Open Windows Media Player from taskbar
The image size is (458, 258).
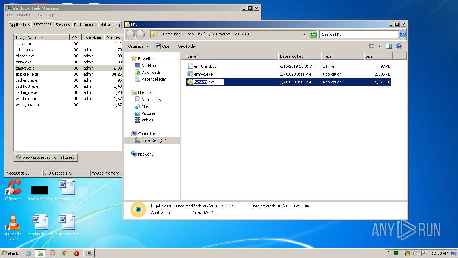click(52, 253)
